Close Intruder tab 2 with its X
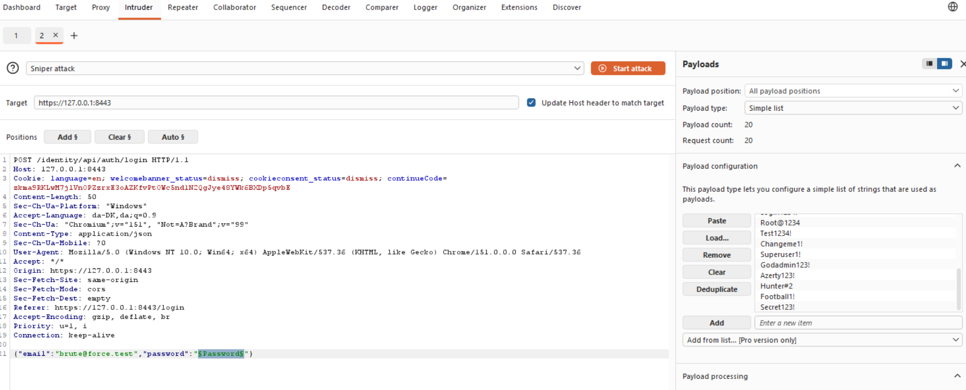The width and height of the screenshot is (966, 390). pos(55,35)
